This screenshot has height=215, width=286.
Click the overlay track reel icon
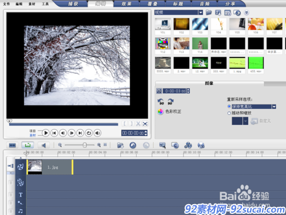(21, 182)
